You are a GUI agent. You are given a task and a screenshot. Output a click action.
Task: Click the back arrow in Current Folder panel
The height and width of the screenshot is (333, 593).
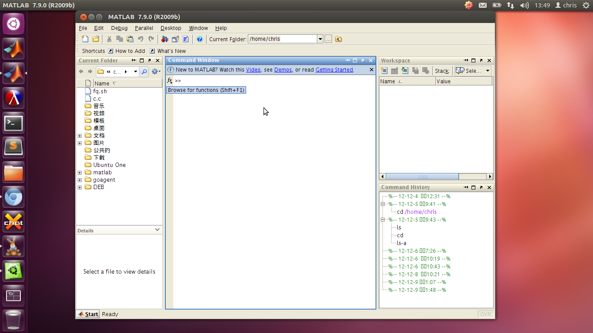pos(81,72)
